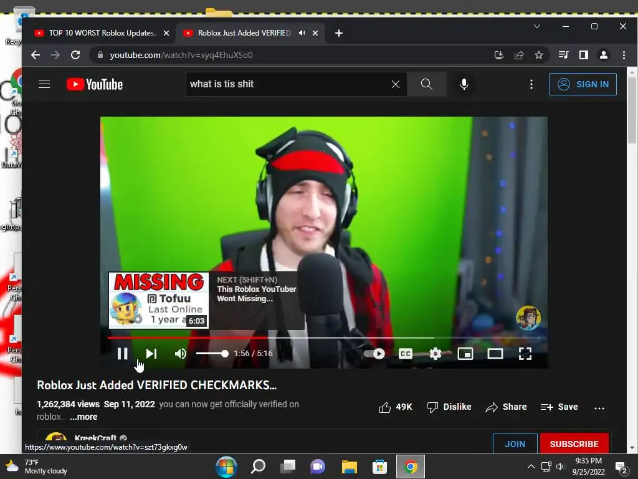The image size is (638, 479).
Task: Open the video settings gear
Action: coord(436,354)
